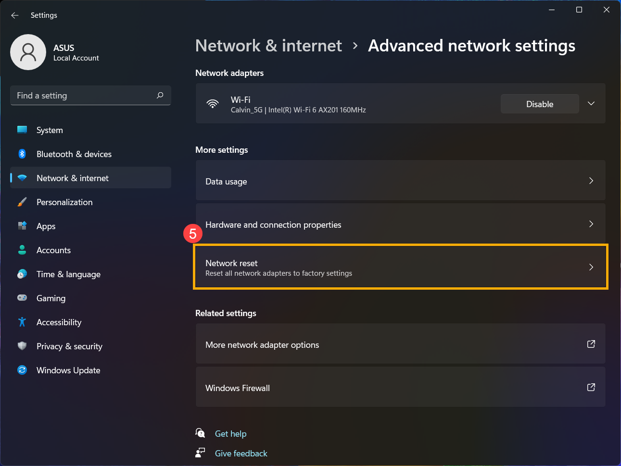Click the Give feedback link
The width and height of the screenshot is (621, 466).
(x=241, y=454)
